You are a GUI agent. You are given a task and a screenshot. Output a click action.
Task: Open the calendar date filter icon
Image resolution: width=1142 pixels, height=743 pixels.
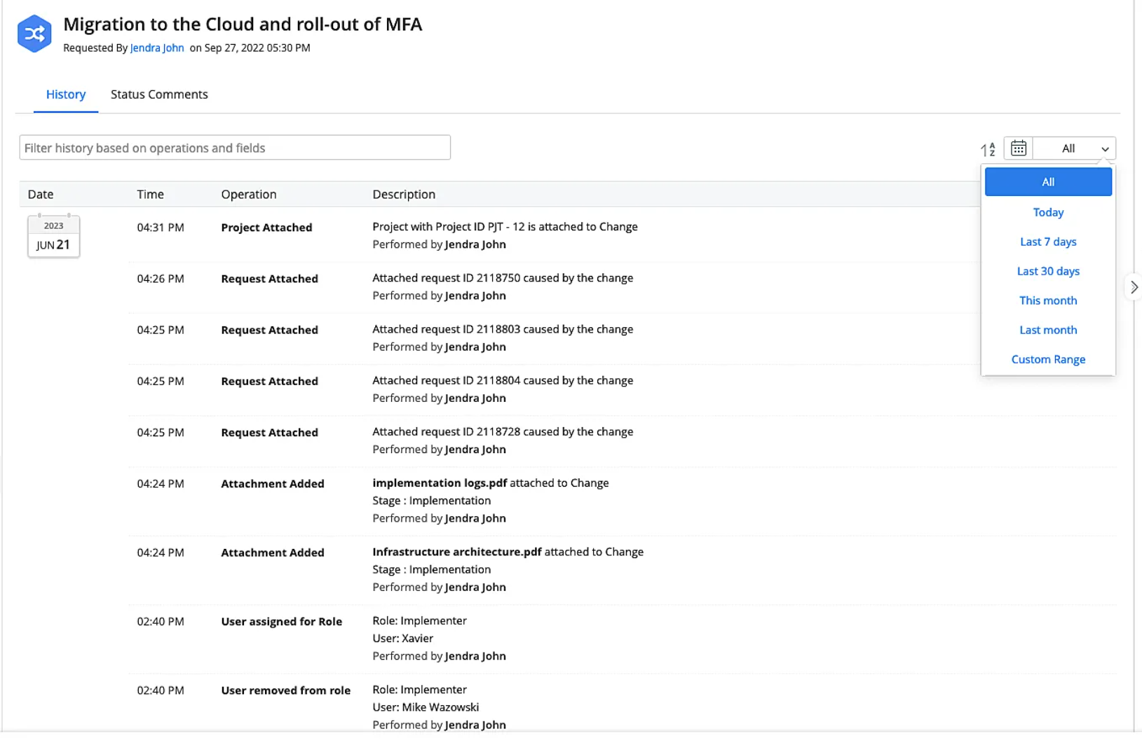(x=1019, y=148)
